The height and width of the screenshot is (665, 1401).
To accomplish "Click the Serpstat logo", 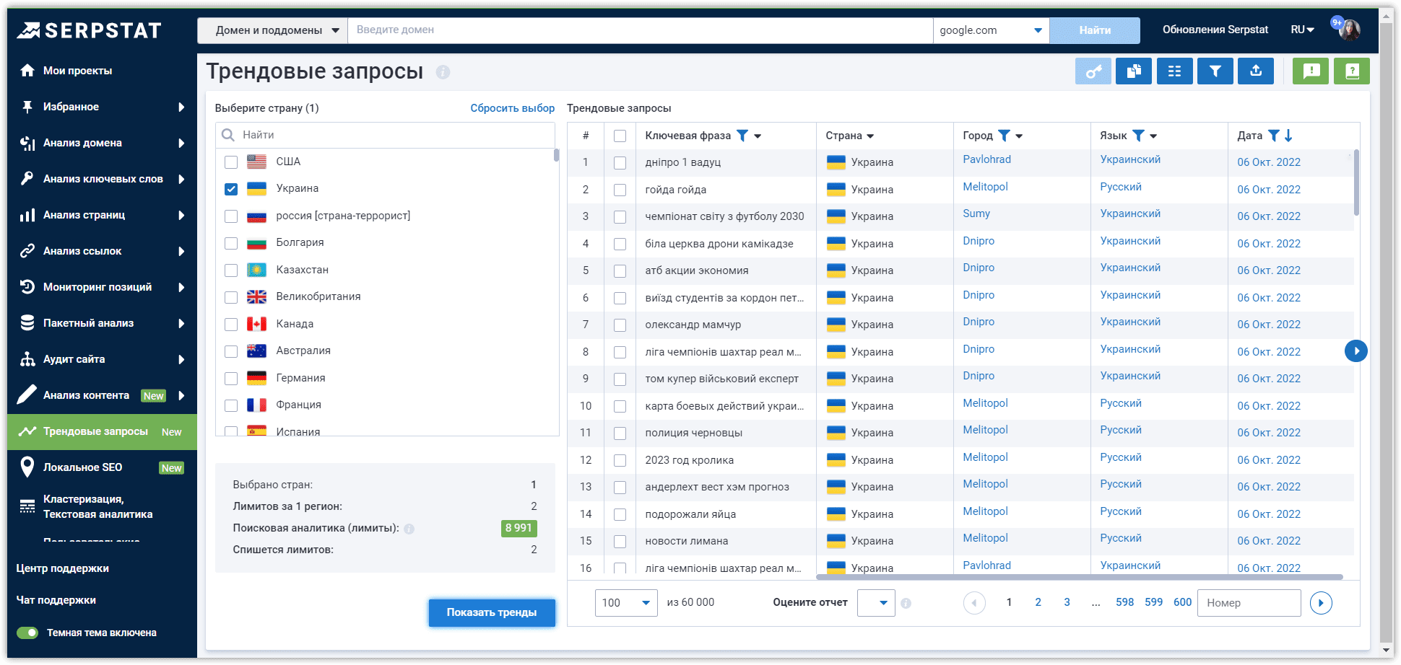I will 90,30.
